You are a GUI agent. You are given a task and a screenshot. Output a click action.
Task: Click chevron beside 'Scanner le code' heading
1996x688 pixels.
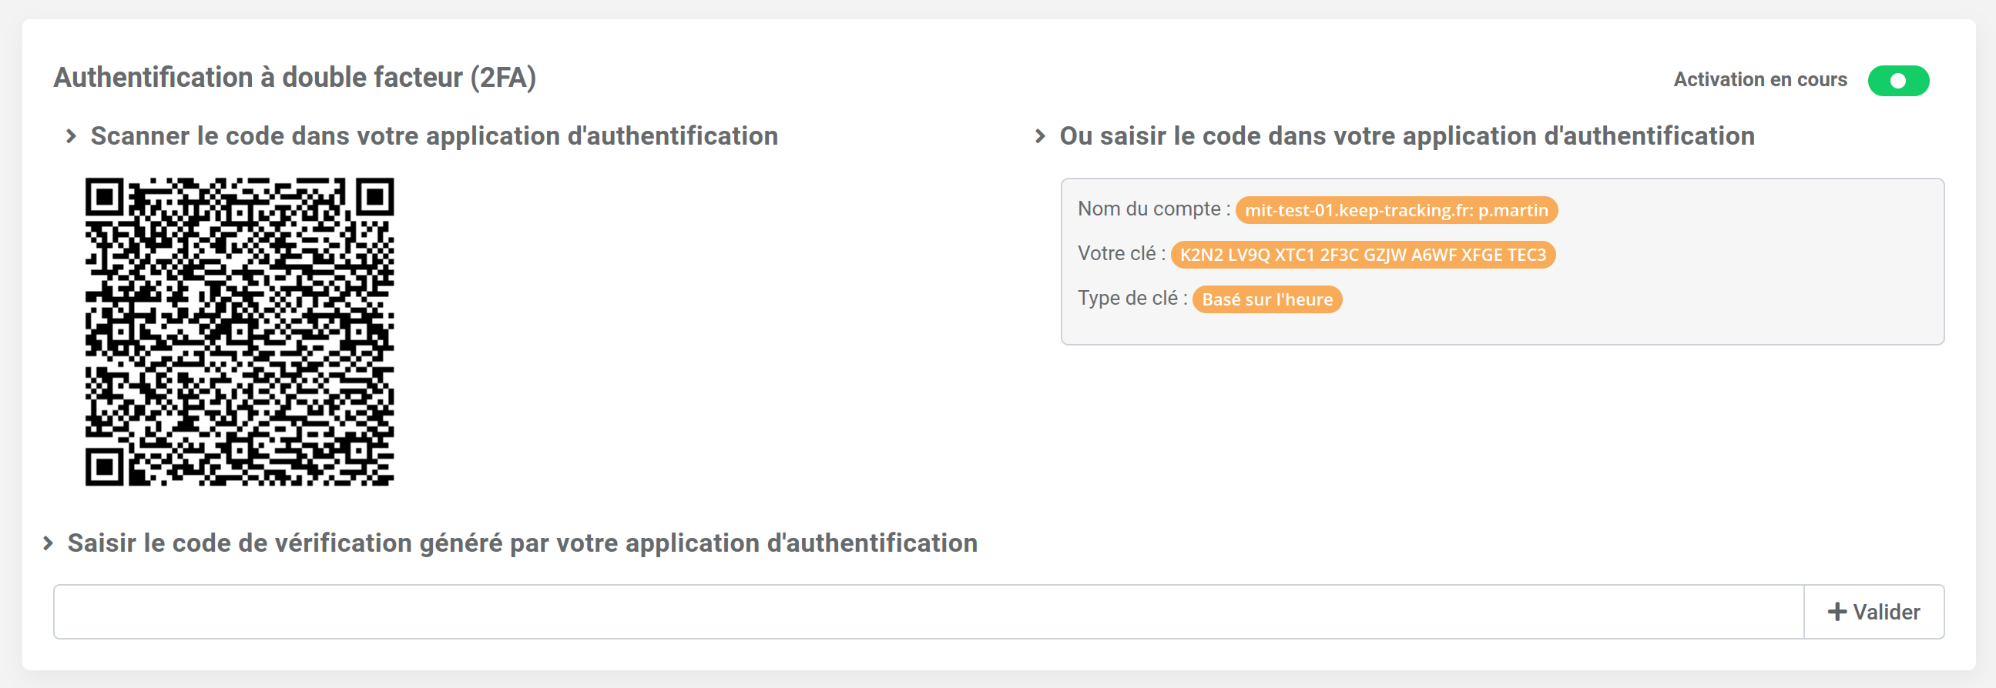pyautogui.click(x=72, y=136)
